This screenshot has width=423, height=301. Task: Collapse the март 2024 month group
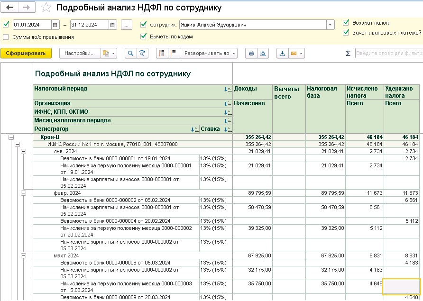coord(23,255)
